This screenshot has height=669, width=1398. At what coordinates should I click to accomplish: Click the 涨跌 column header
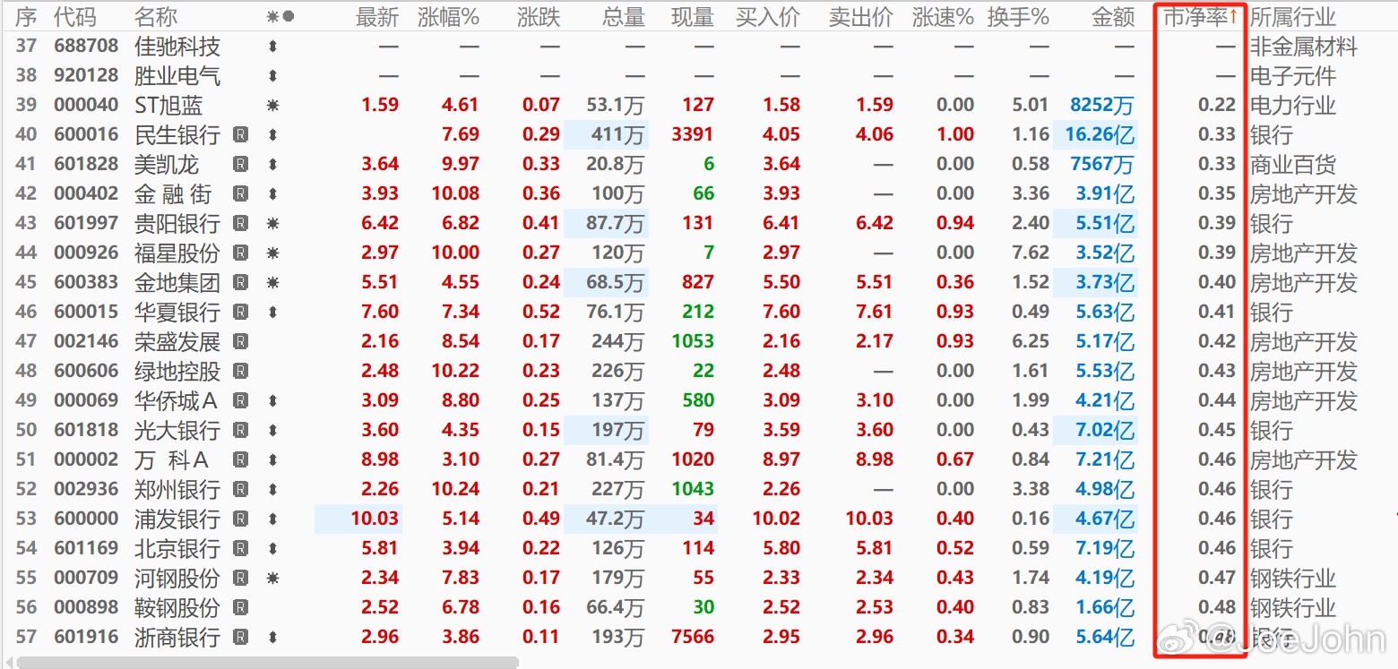pyautogui.click(x=539, y=17)
